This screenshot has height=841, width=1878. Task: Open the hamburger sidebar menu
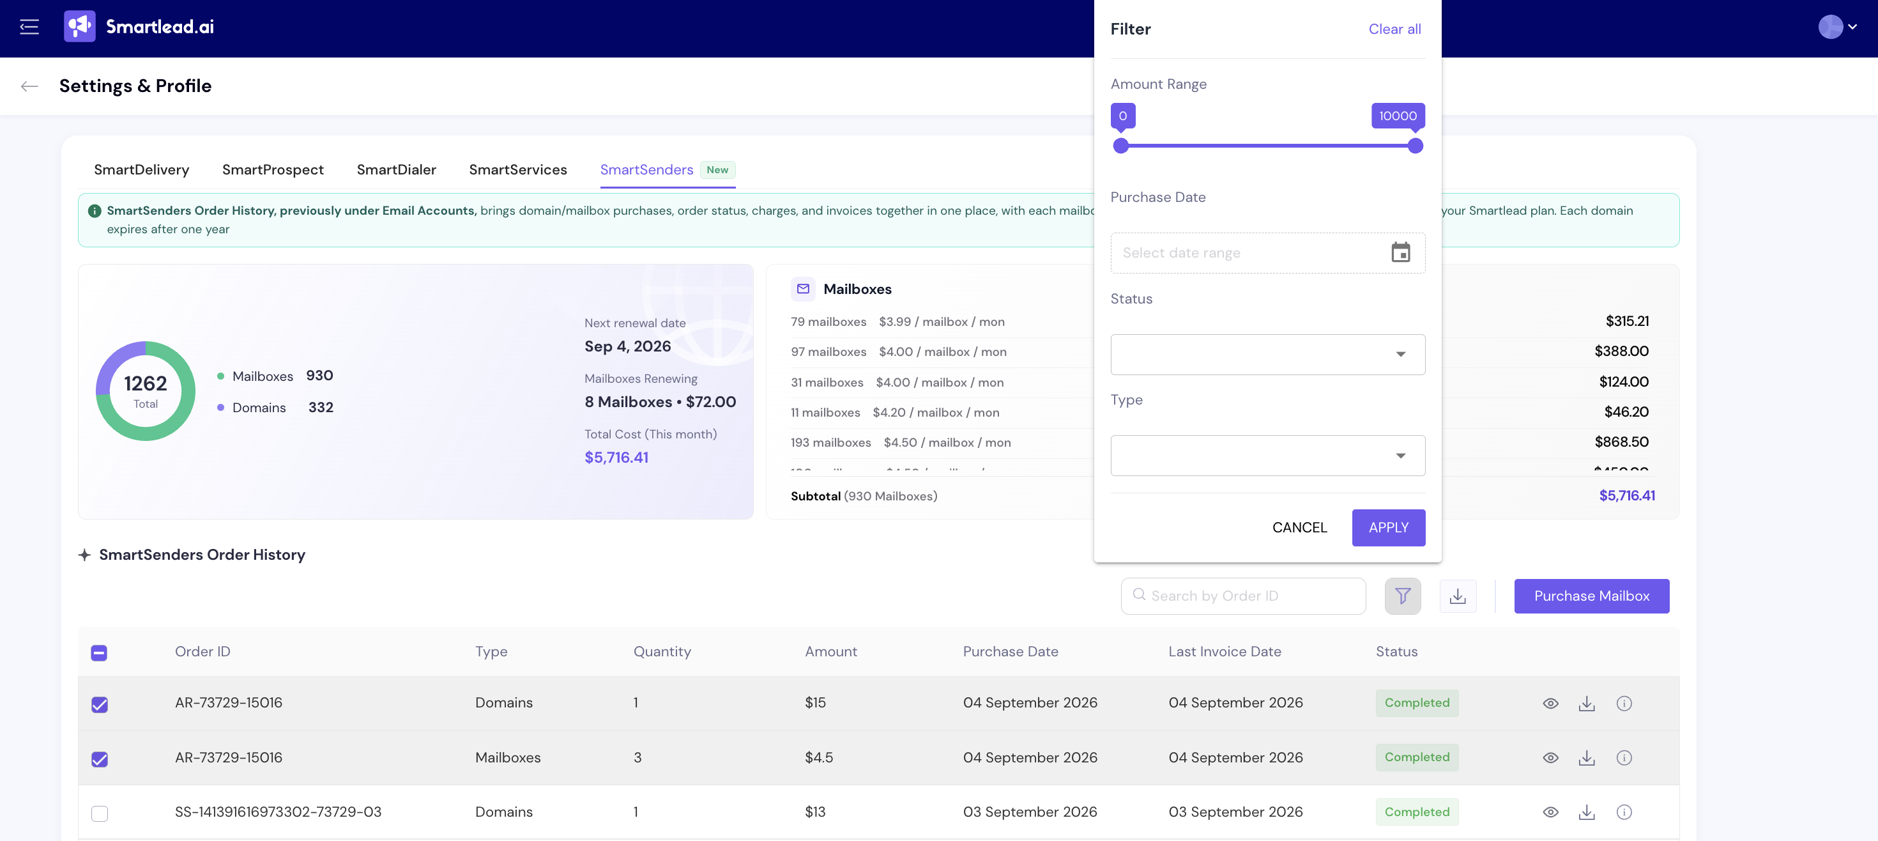[29, 27]
